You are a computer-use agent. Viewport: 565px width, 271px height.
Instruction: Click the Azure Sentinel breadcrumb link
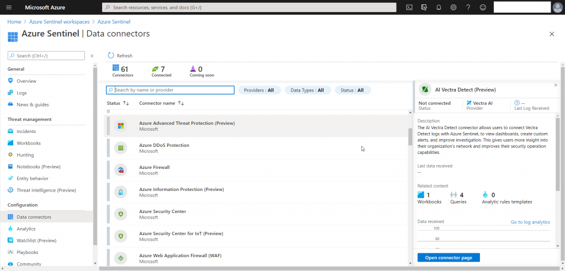point(114,22)
